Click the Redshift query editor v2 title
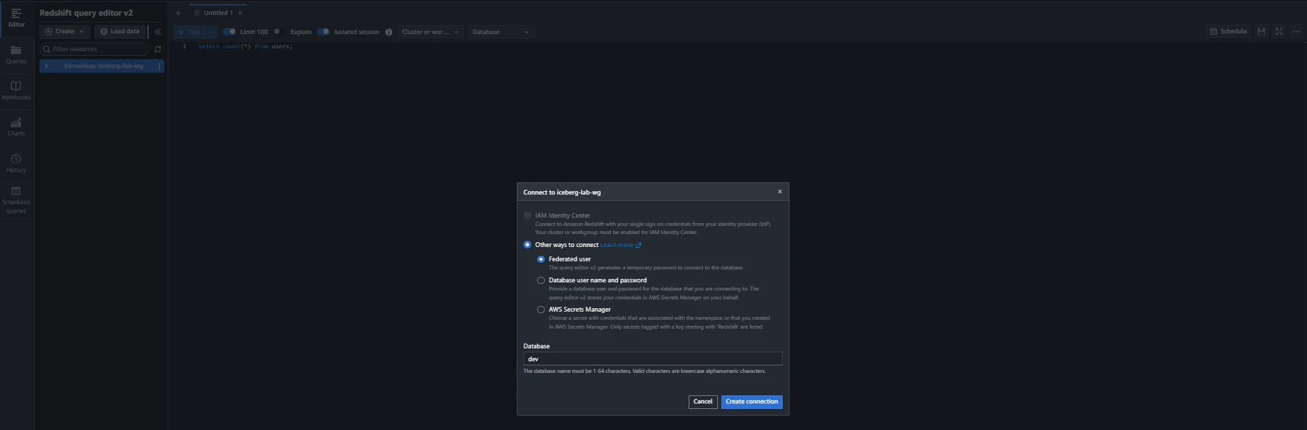Viewport: 1307px width, 430px height. [x=87, y=13]
